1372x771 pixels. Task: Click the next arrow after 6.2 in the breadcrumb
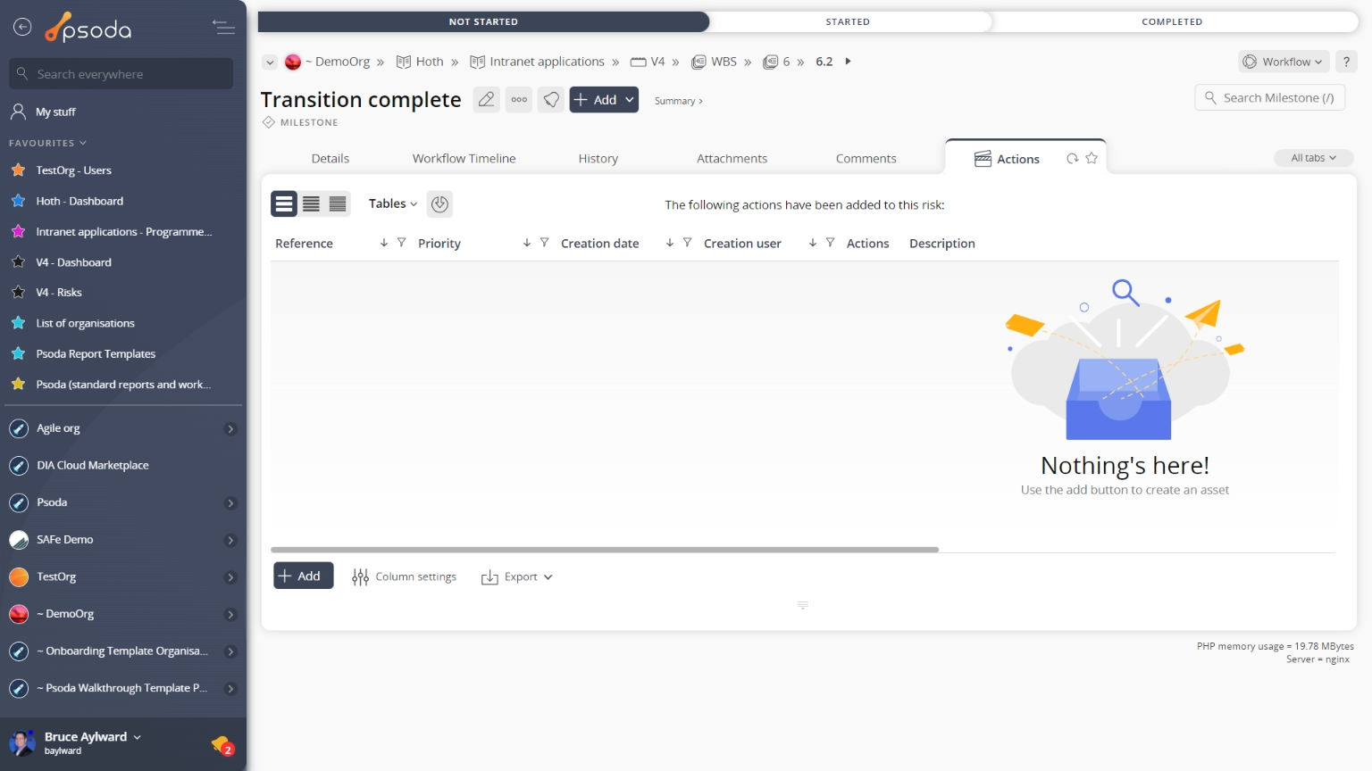point(848,62)
